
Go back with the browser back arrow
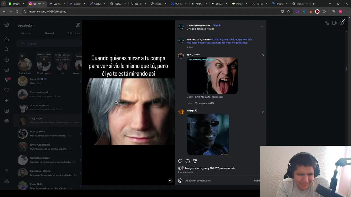coord(4,11)
